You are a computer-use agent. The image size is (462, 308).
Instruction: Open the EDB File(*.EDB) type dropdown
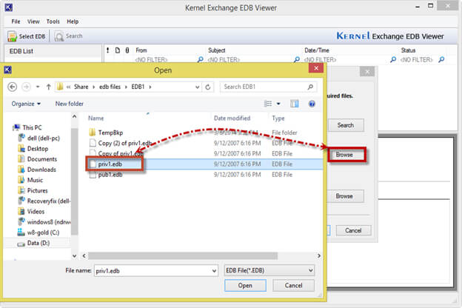(x=269, y=270)
